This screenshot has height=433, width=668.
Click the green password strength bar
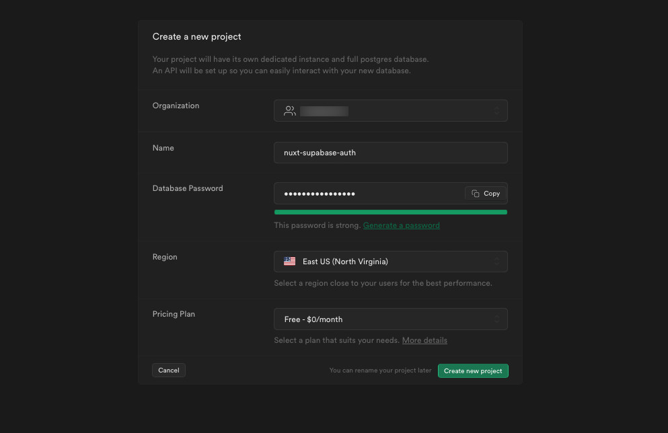pos(390,212)
